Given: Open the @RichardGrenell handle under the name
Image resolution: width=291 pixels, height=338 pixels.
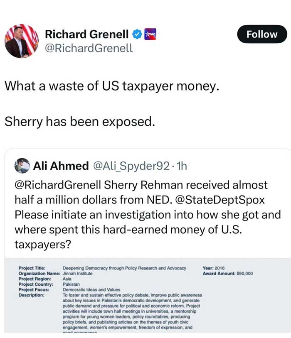Looking at the screenshot, I should coord(89,48).
